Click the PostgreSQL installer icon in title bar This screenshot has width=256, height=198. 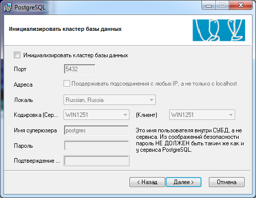point(8,7)
